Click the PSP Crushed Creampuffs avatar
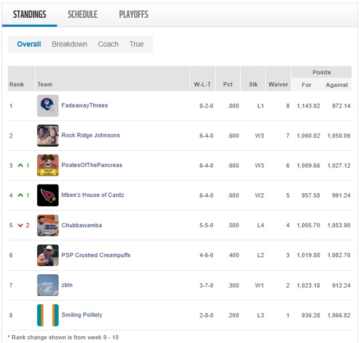The width and height of the screenshot is (360, 343). tap(48, 255)
